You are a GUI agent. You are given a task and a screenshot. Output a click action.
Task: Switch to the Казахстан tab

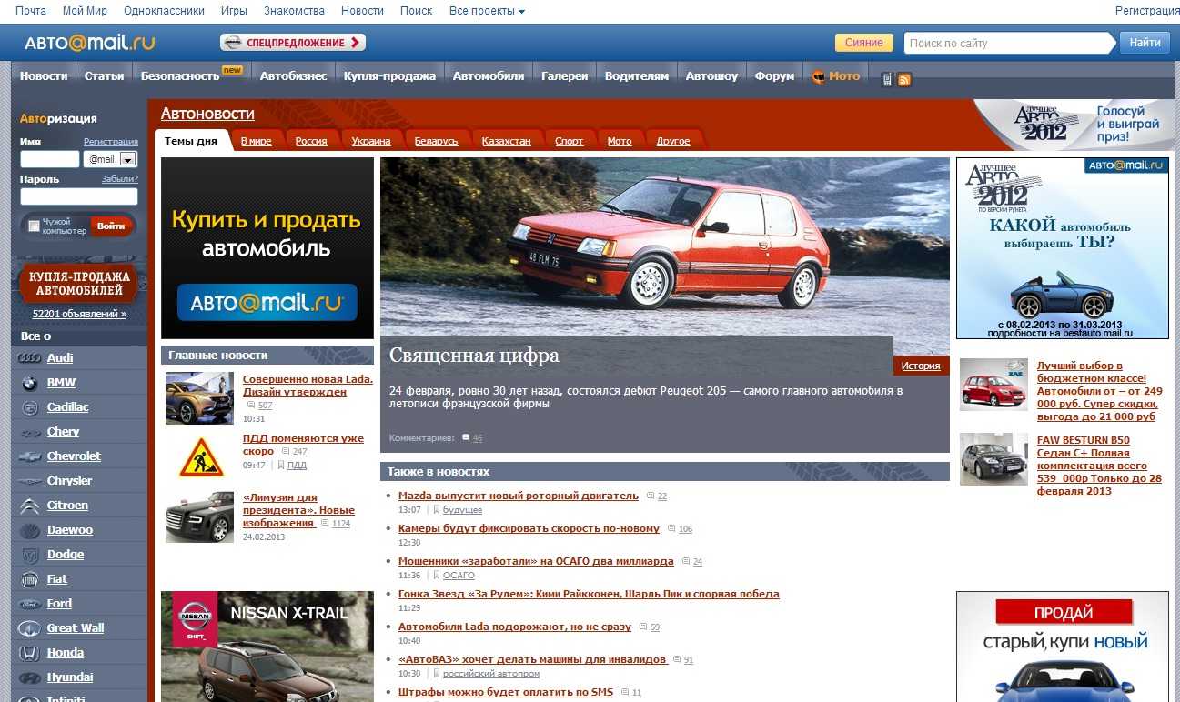506,141
